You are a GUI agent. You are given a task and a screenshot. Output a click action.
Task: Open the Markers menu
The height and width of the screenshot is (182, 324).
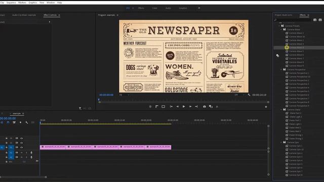pos(22,3)
